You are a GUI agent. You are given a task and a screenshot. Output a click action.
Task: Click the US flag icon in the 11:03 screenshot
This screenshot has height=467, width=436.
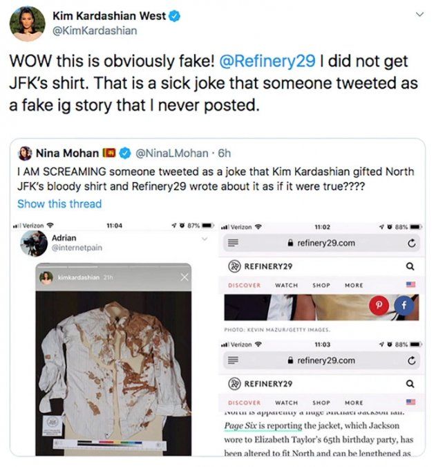(x=410, y=402)
